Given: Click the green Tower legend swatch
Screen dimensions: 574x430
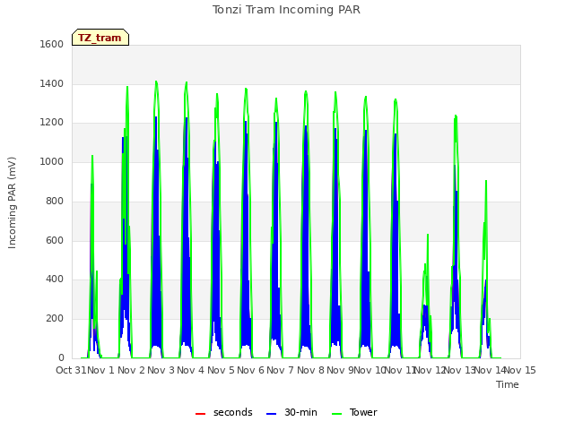Looking at the screenshot, I should coord(336,414).
